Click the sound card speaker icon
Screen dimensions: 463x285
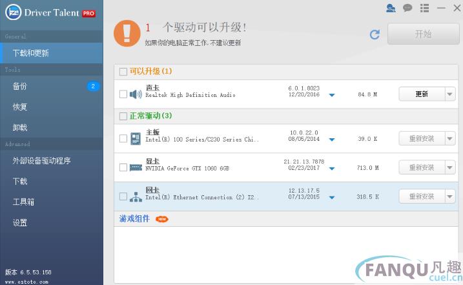[136, 94]
